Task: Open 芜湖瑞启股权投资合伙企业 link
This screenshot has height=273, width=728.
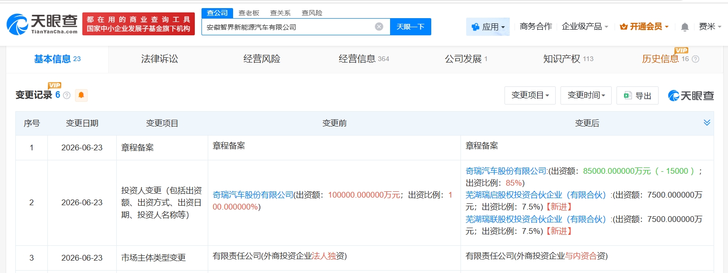Action: 536,195
